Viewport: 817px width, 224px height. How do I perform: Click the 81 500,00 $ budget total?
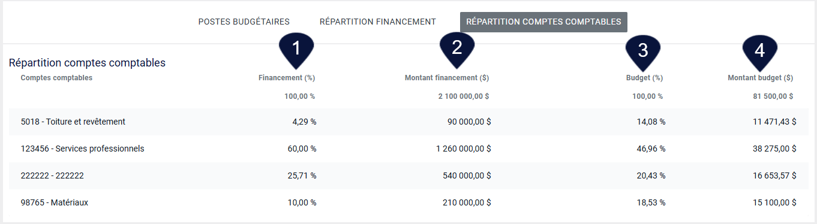(773, 96)
